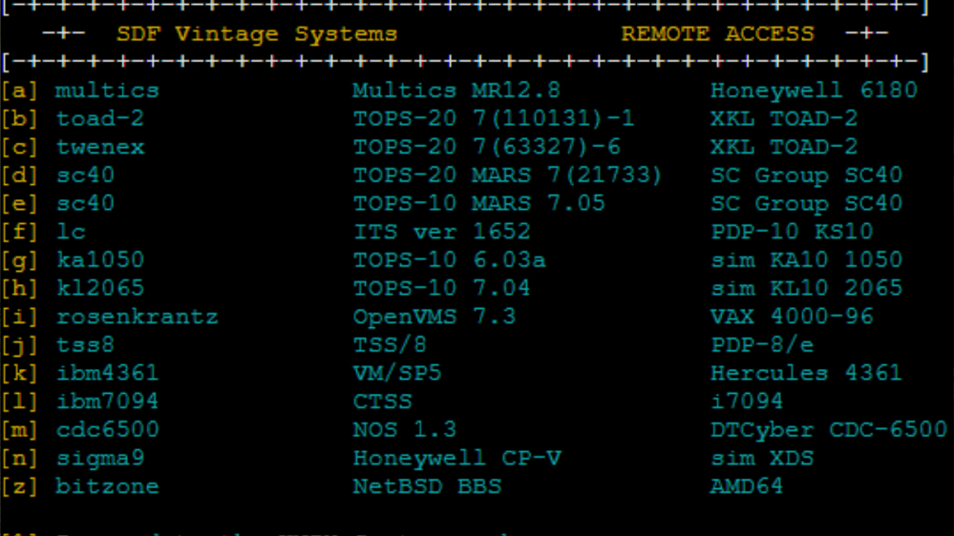
Task: Click the DTCyber CDC-6500 hardware label
Action: pos(829,429)
